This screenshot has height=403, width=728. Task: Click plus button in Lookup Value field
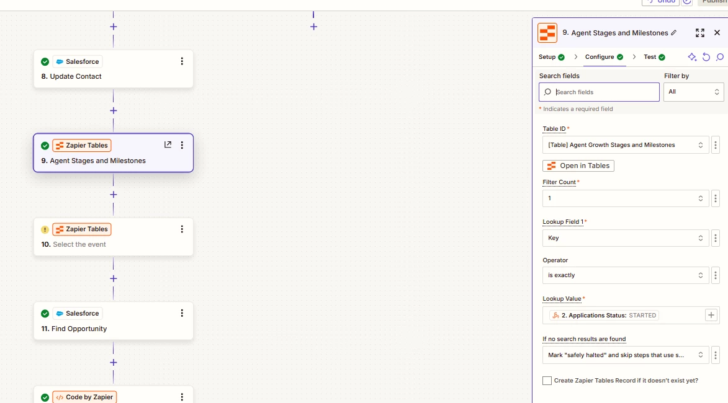click(711, 316)
